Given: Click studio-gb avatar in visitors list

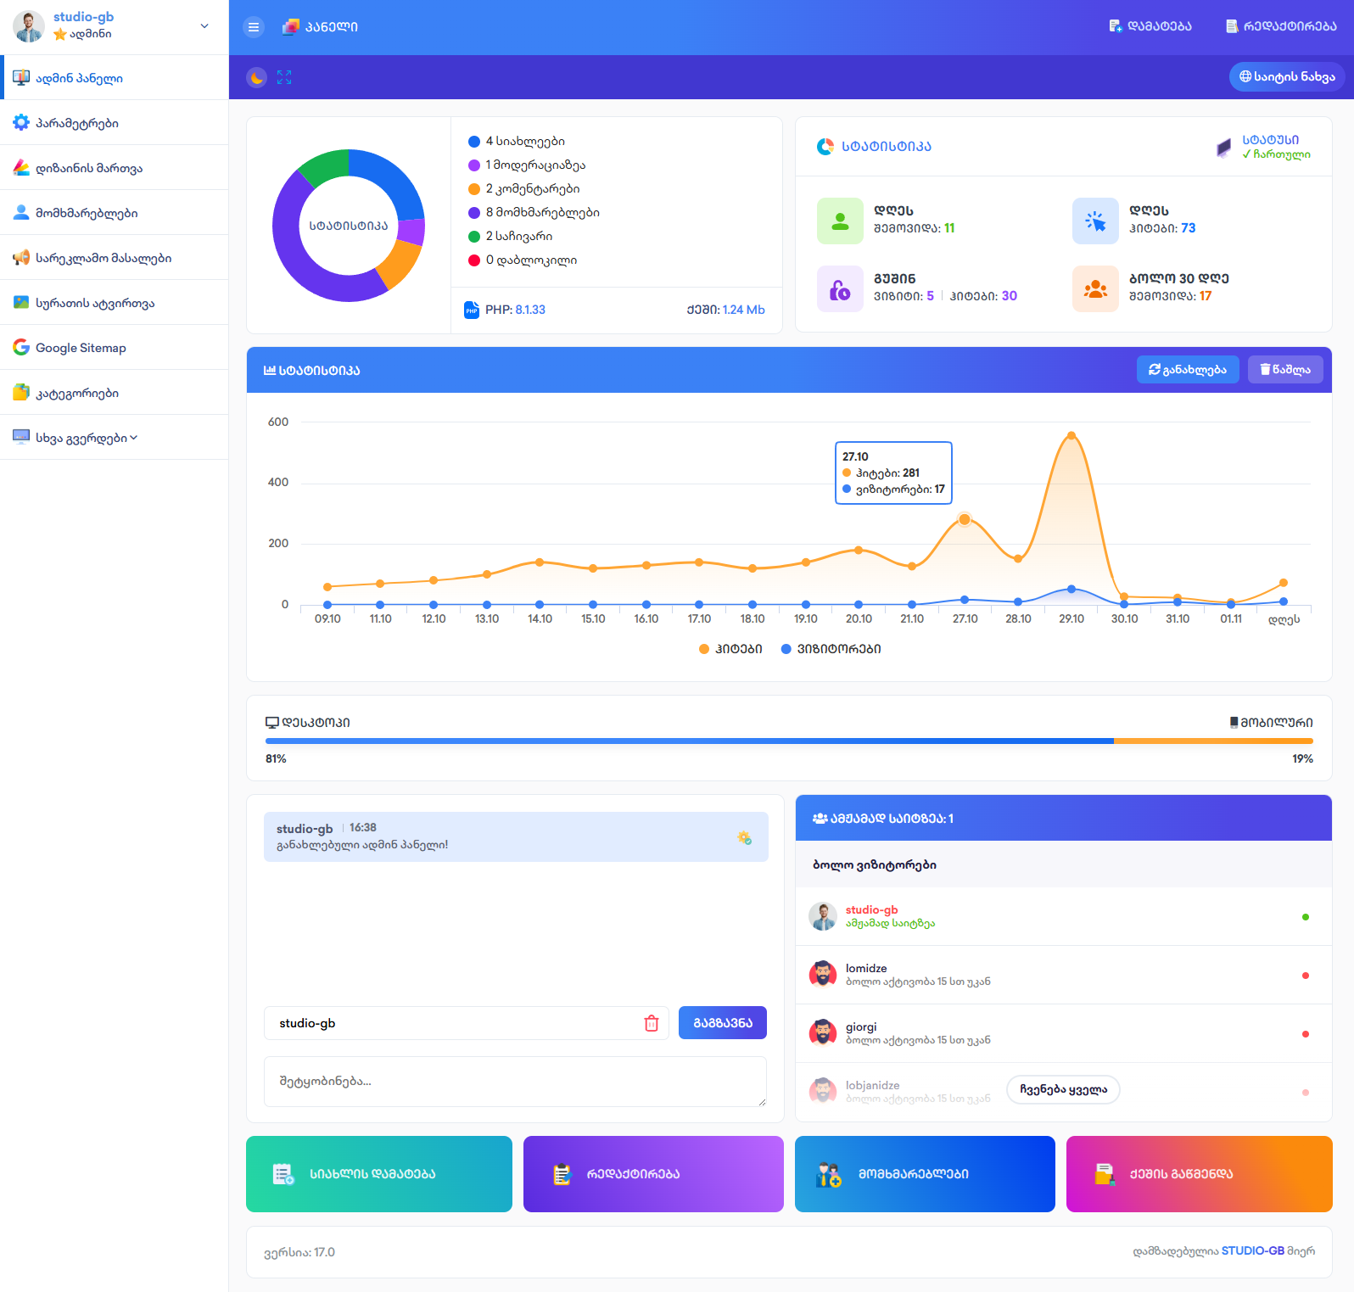Looking at the screenshot, I should coord(822,917).
